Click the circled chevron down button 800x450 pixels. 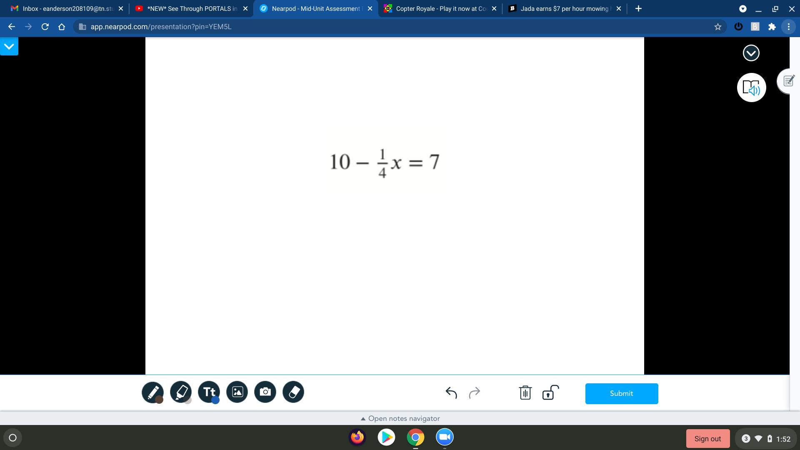751,53
